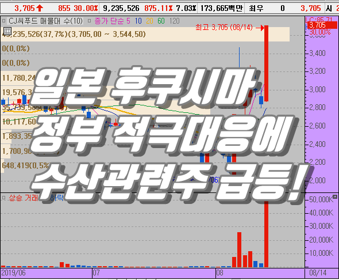Viewport: 339px width, 280px height.
Task: Click the 최우 header cell
Action: [x=256, y=8]
